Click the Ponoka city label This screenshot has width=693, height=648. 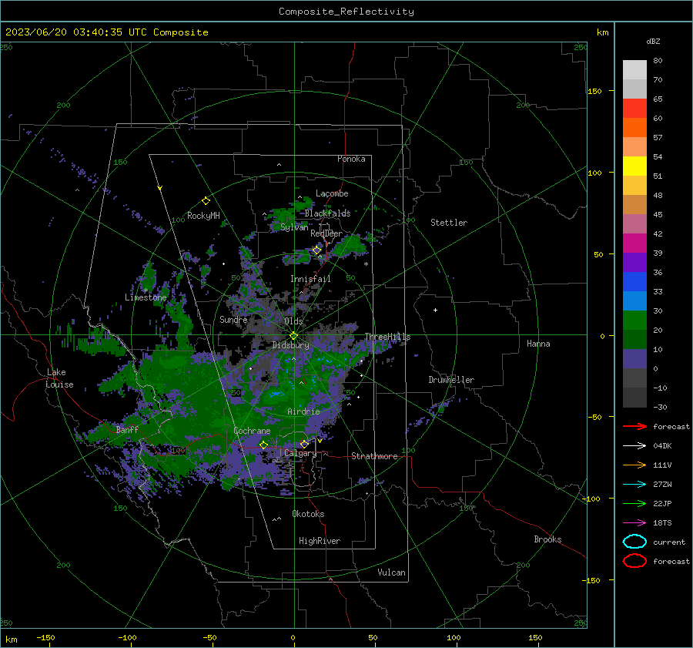351,159
